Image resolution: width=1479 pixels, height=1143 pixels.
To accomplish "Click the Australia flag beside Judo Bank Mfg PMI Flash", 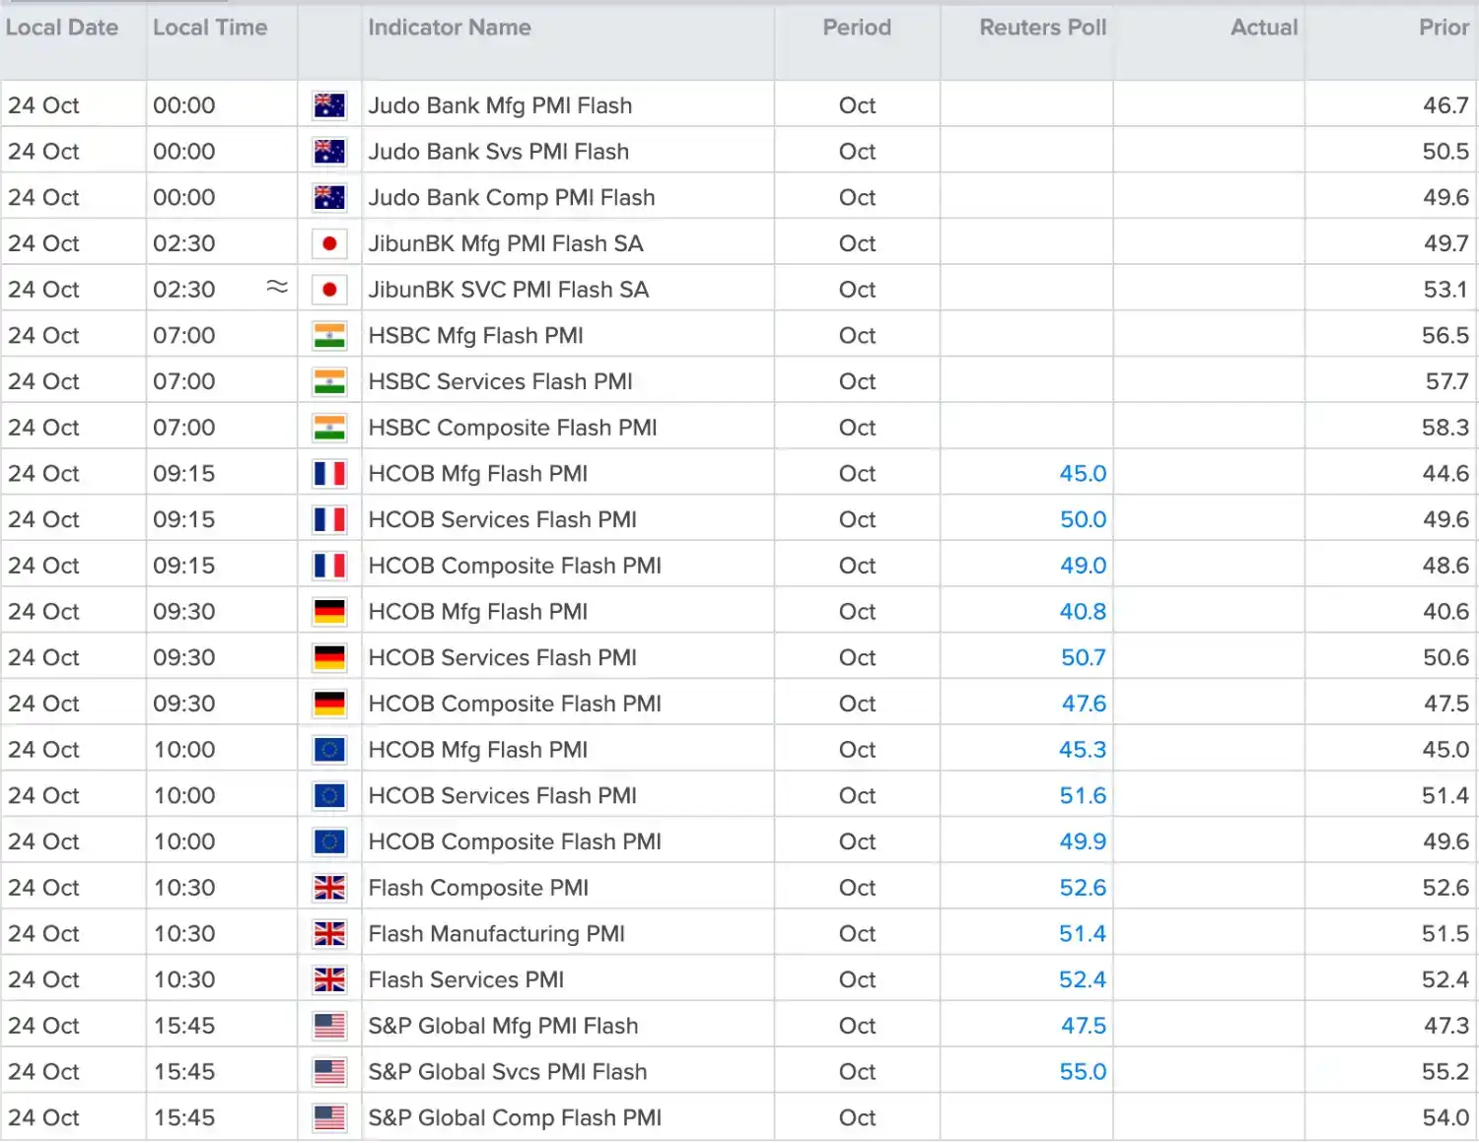I will click(329, 105).
